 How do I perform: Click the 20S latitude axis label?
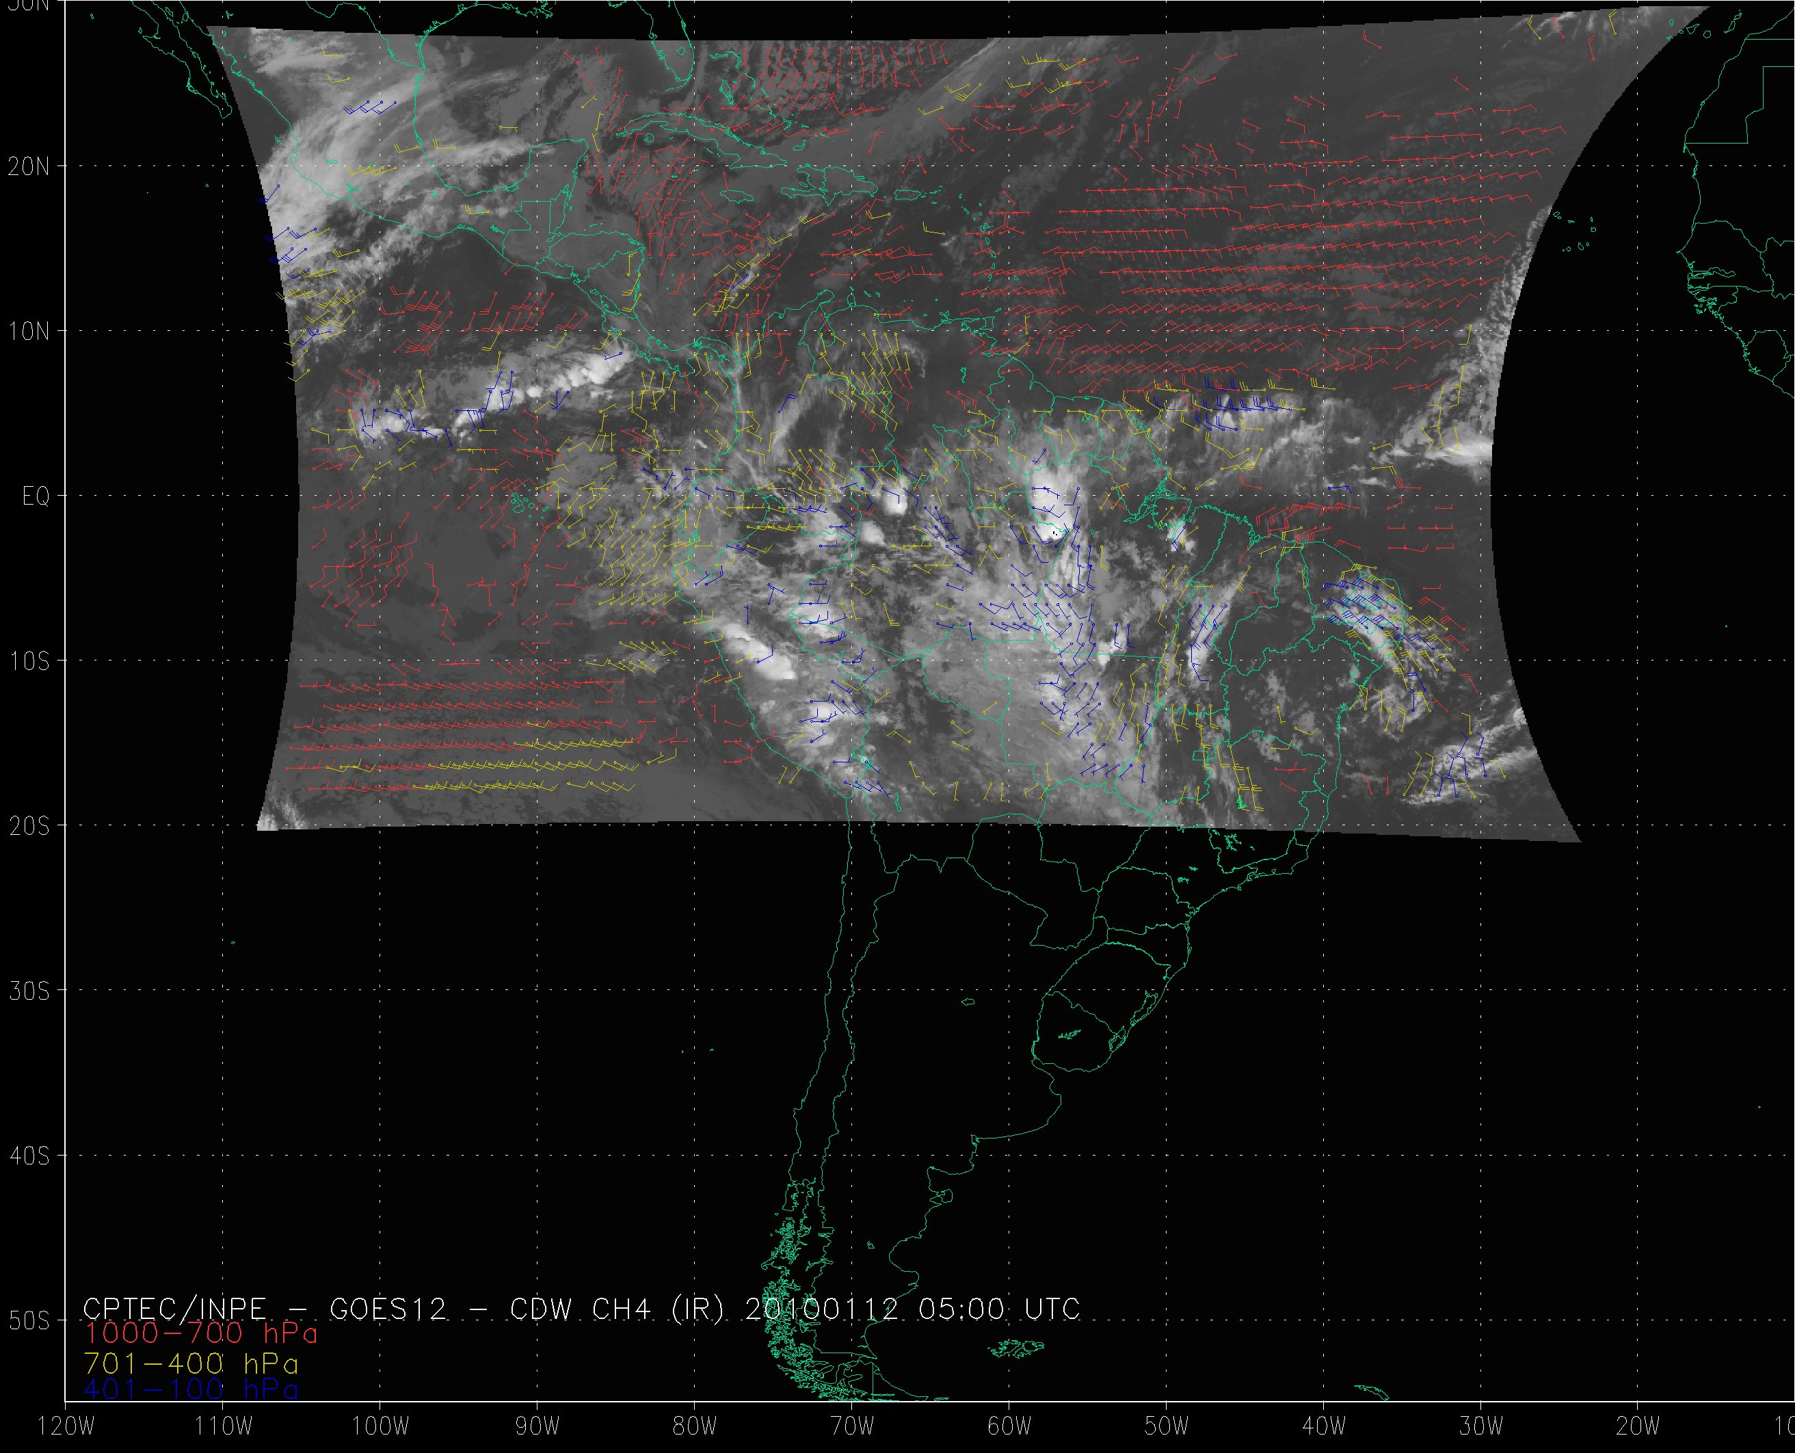click(x=29, y=826)
